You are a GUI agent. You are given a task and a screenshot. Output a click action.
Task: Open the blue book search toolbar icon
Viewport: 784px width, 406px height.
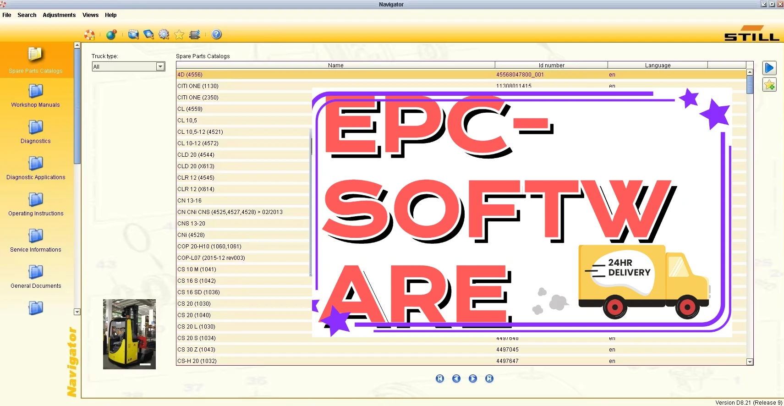pyautogui.click(x=148, y=35)
